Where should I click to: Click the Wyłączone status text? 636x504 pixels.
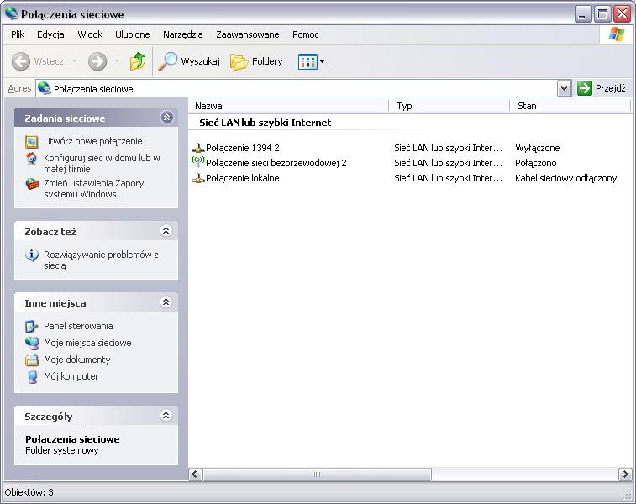coord(538,148)
